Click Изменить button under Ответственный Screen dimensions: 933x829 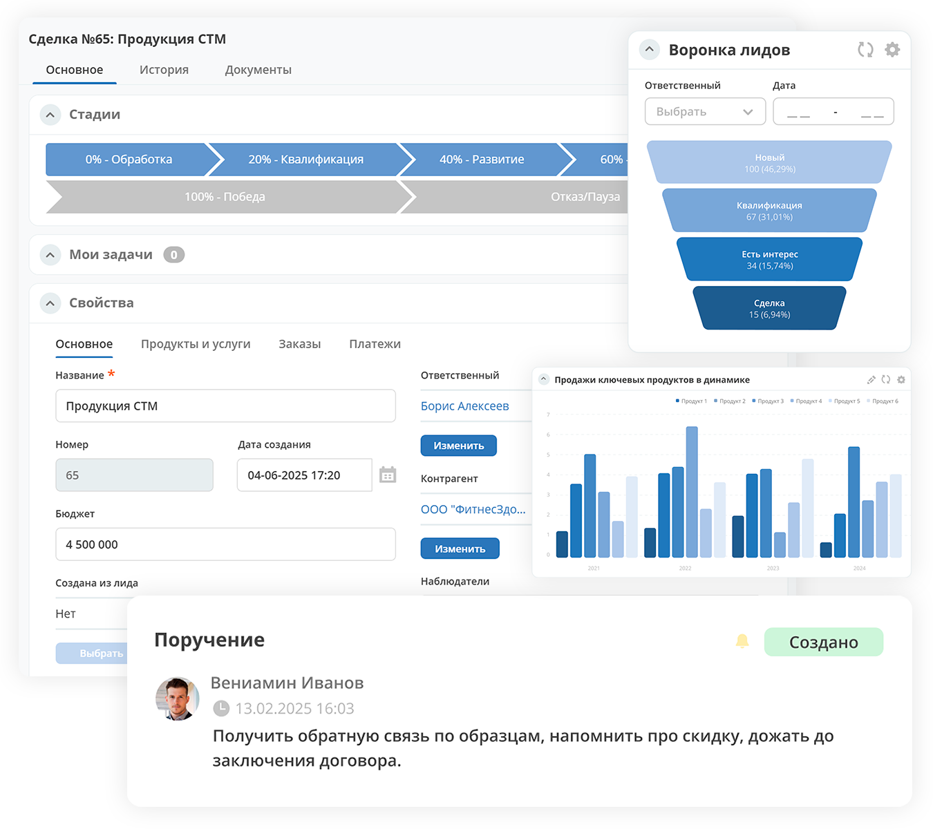pos(458,446)
